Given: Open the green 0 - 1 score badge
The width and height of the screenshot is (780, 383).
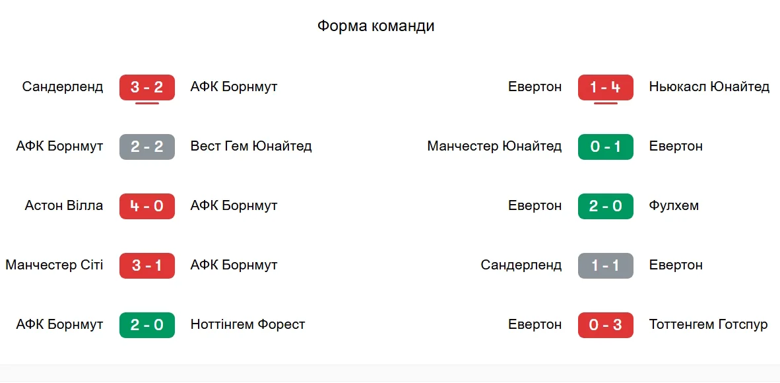Looking at the screenshot, I should tap(605, 147).
